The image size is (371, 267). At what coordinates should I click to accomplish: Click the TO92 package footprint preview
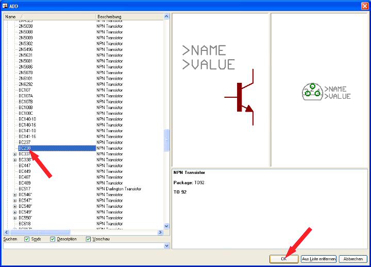(x=312, y=92)
